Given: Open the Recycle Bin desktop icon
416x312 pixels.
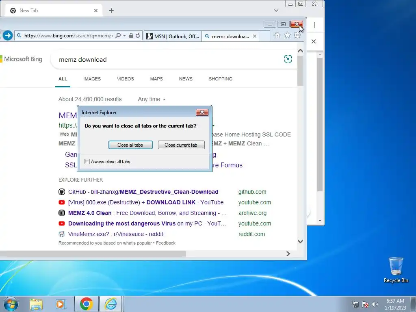Looking at the screenshot, I should [x=396, y=270].
